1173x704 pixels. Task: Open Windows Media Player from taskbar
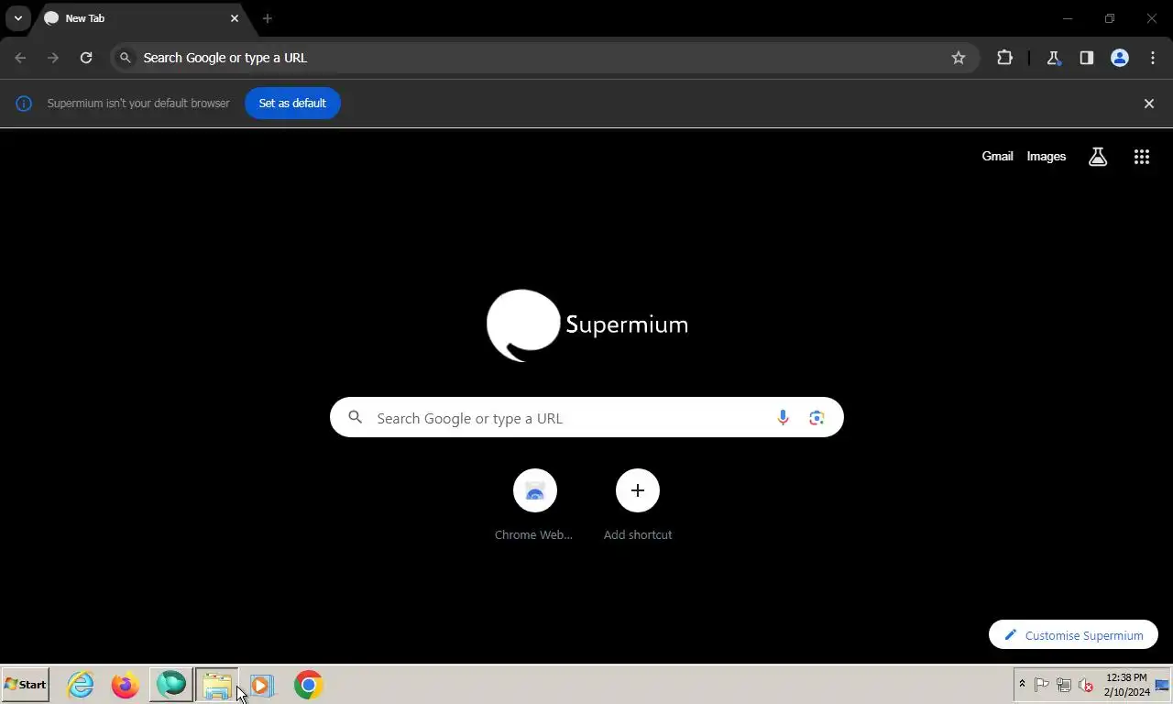click(x=261, y=685)
